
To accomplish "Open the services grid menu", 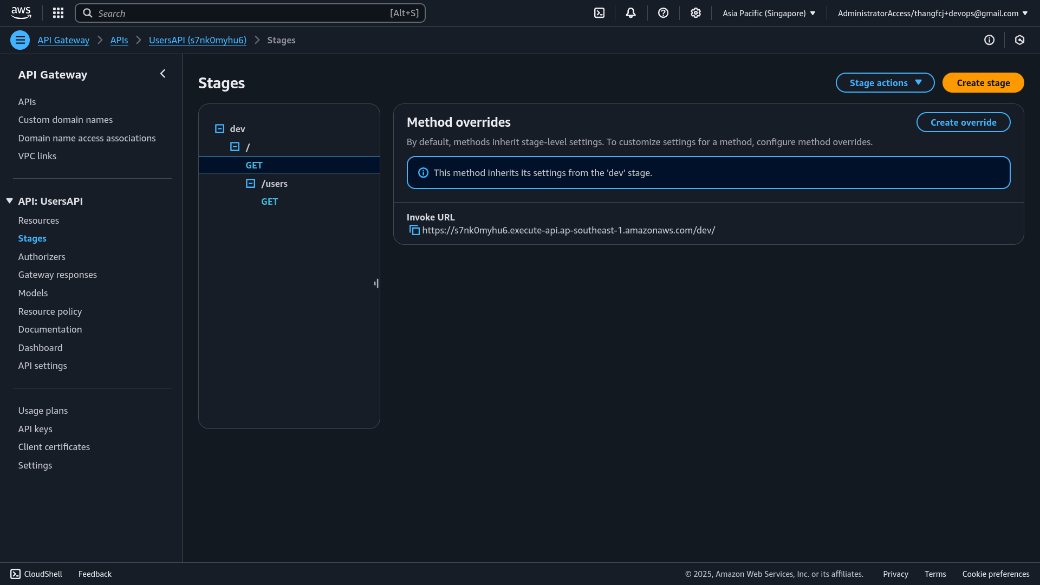I will [x=58, y=13].
